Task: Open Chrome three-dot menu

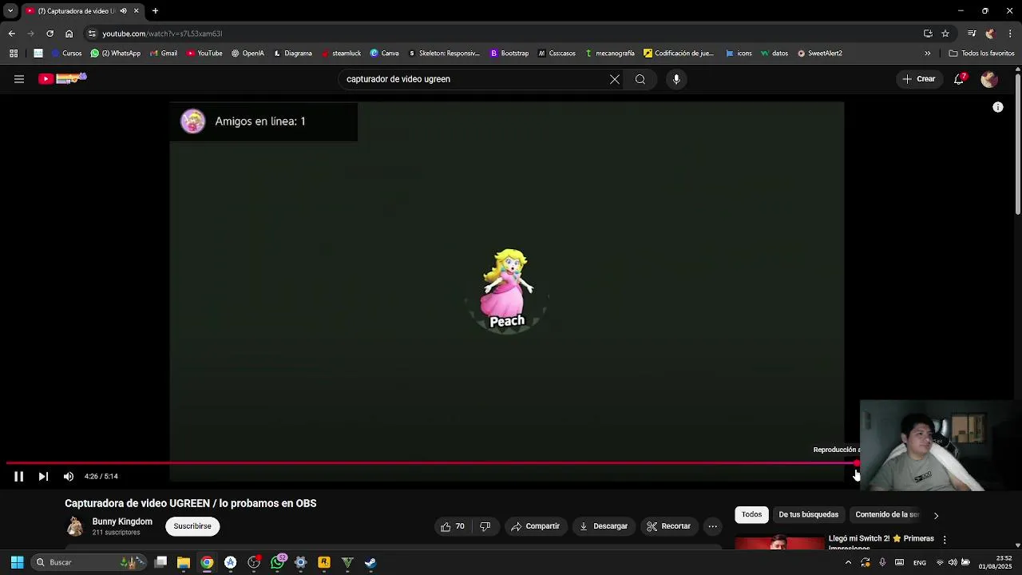Action: pos(1011,34)
